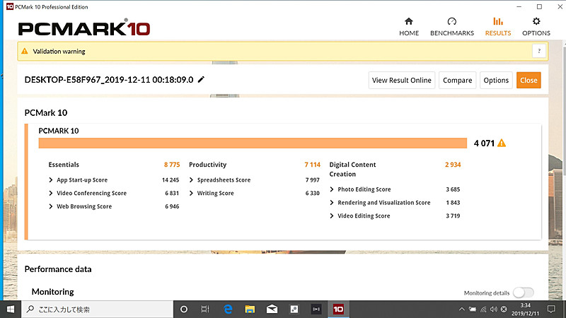This screenshot has width=566, height=318.
Task: Close the result with orange Close button
Action: click(x=529, y=80)
